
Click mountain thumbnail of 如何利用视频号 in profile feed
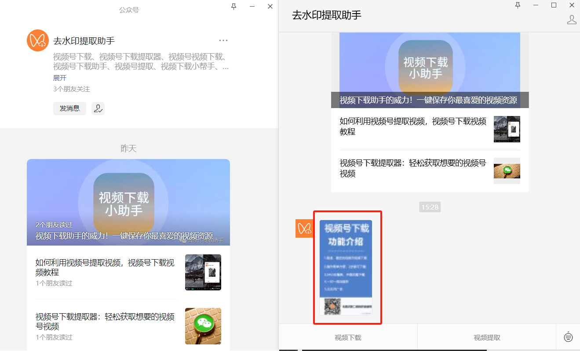pyautogui.click(x=203, y=272)
